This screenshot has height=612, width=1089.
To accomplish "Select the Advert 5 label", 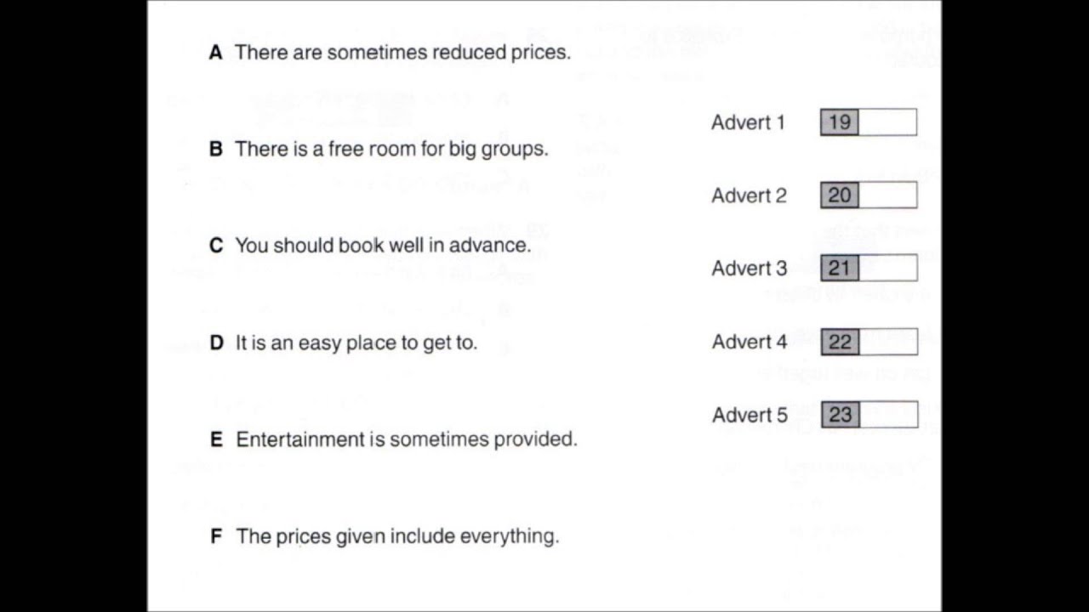I will point(750,415).
